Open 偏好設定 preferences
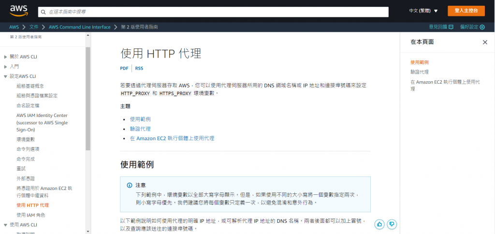The height and width of the screenshot is (234, 495). click(x=472, y=27)
